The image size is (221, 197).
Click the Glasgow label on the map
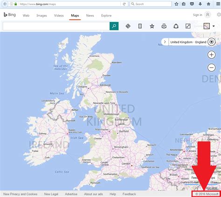(83, 86)
